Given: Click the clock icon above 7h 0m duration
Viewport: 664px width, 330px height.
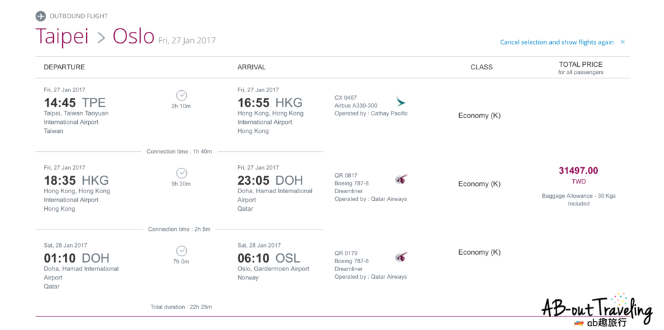Looking at the screenshot, I should (x=182, y=251).
